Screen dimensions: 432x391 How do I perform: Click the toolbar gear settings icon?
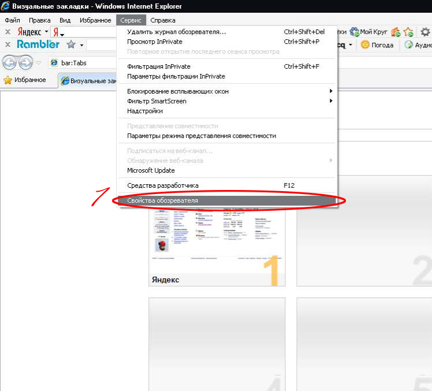(425, 32)
